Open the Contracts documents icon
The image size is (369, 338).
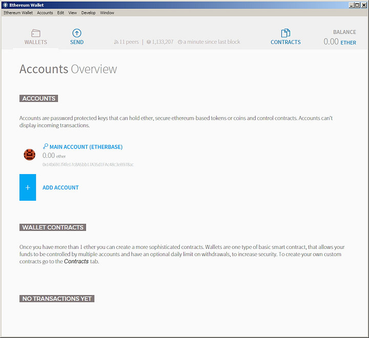pos(285,33)
